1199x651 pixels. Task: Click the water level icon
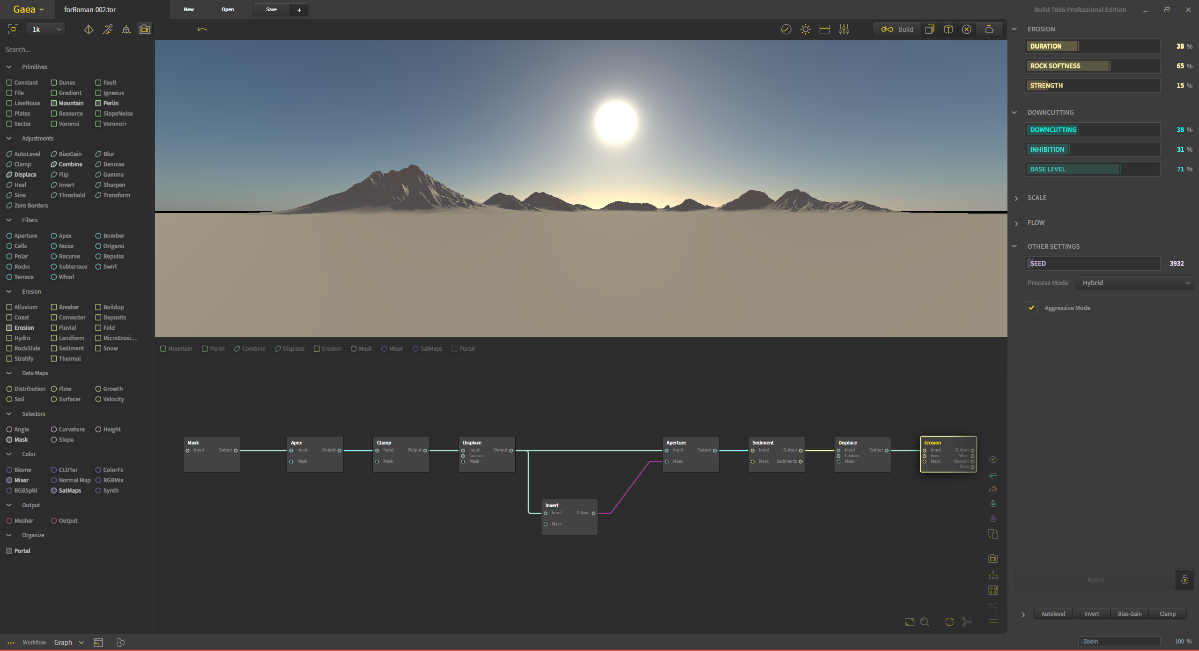pyautogui.click(x=824, y=30)
